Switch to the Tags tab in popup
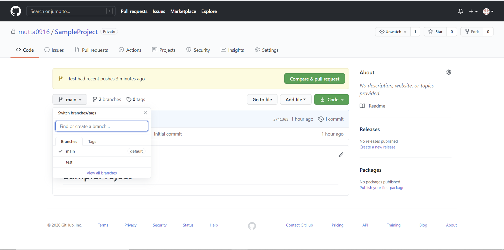 click(92, 142)
